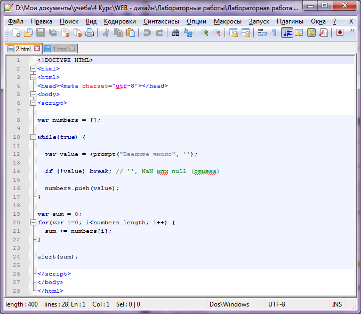This screenshot has width=361, height=314.
Task: Click Dos\Windows line ending in status bar
Action: [x=230, y=304]
